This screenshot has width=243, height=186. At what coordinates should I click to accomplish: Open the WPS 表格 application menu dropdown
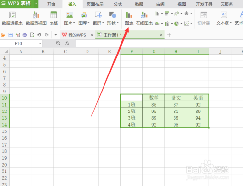click(36, 3)
